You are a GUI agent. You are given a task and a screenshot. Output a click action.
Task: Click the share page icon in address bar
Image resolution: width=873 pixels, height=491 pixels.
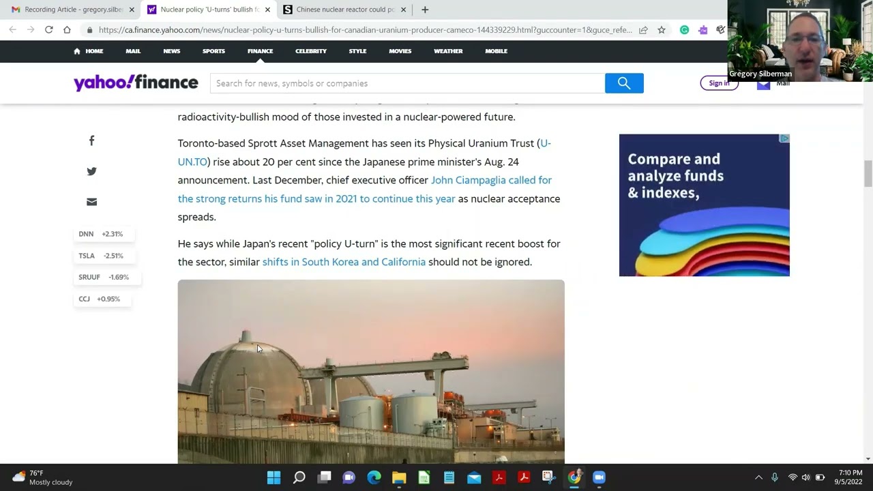click(x=643, y=30)
